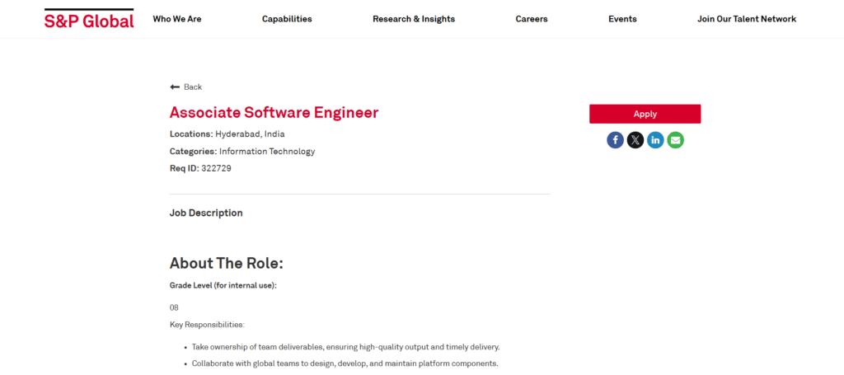Click the Information Technology category text
The image size is (844, 375).
tap(267, 151)
